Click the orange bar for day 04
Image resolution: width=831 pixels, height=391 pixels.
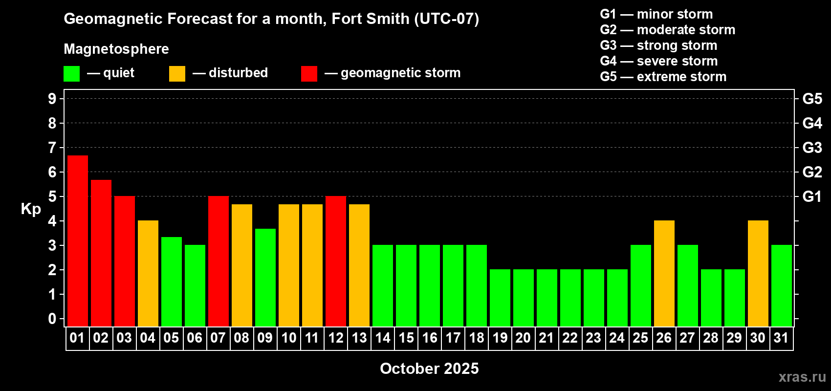click(148, 274)
